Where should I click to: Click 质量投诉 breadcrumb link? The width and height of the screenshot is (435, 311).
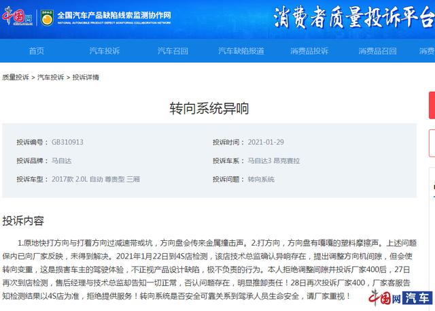click(x=16, y=77)
